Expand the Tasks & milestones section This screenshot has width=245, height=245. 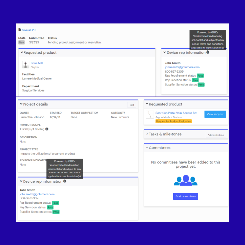[x=147, y=134]
